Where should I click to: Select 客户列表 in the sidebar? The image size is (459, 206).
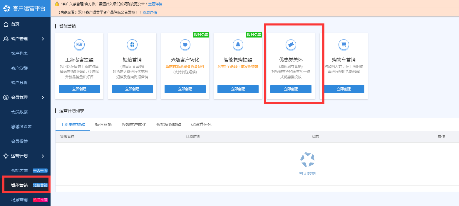pos(19,53)
